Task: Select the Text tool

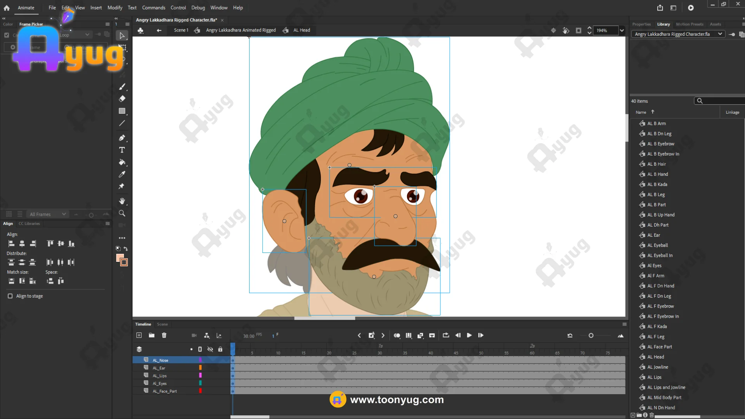Action: tap(122, 150)
